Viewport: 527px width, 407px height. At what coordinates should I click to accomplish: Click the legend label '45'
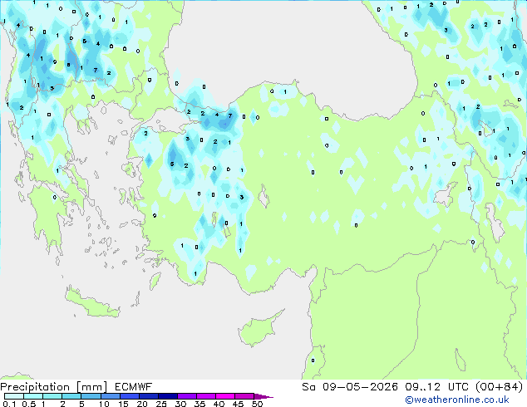[238, 404]
